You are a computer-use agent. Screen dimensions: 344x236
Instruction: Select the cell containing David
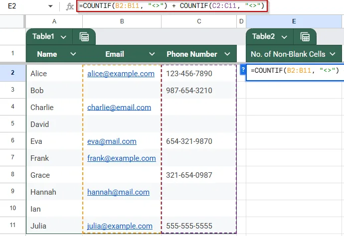point(54,124)
